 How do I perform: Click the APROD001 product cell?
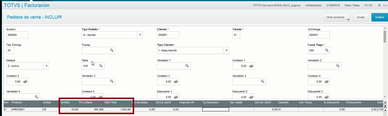coord(26,109)
